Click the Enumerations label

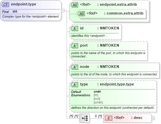coord(80,95)
